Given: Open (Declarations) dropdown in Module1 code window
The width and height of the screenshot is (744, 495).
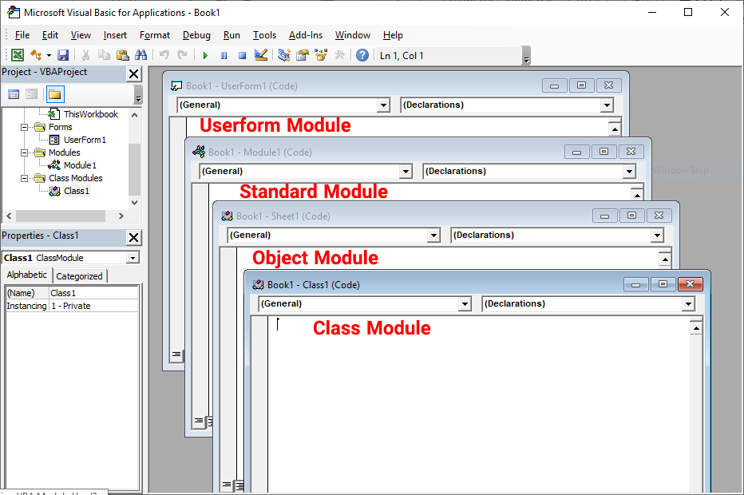Looking at the screenshot, I should click(629, 172).
